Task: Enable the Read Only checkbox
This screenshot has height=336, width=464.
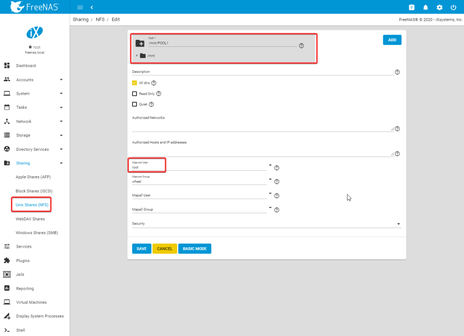Action: click(134, 94)
